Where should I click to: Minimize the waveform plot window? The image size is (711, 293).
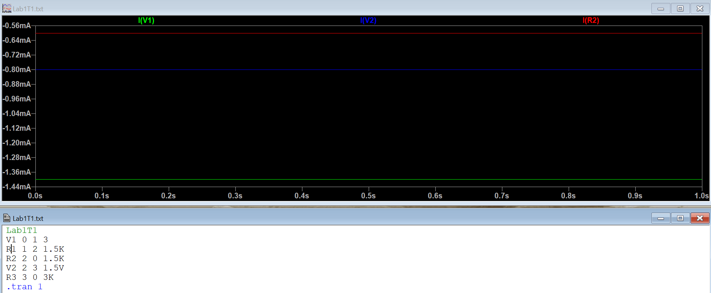(x=661, y=8)
